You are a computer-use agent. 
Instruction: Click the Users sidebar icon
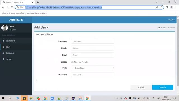3,47
